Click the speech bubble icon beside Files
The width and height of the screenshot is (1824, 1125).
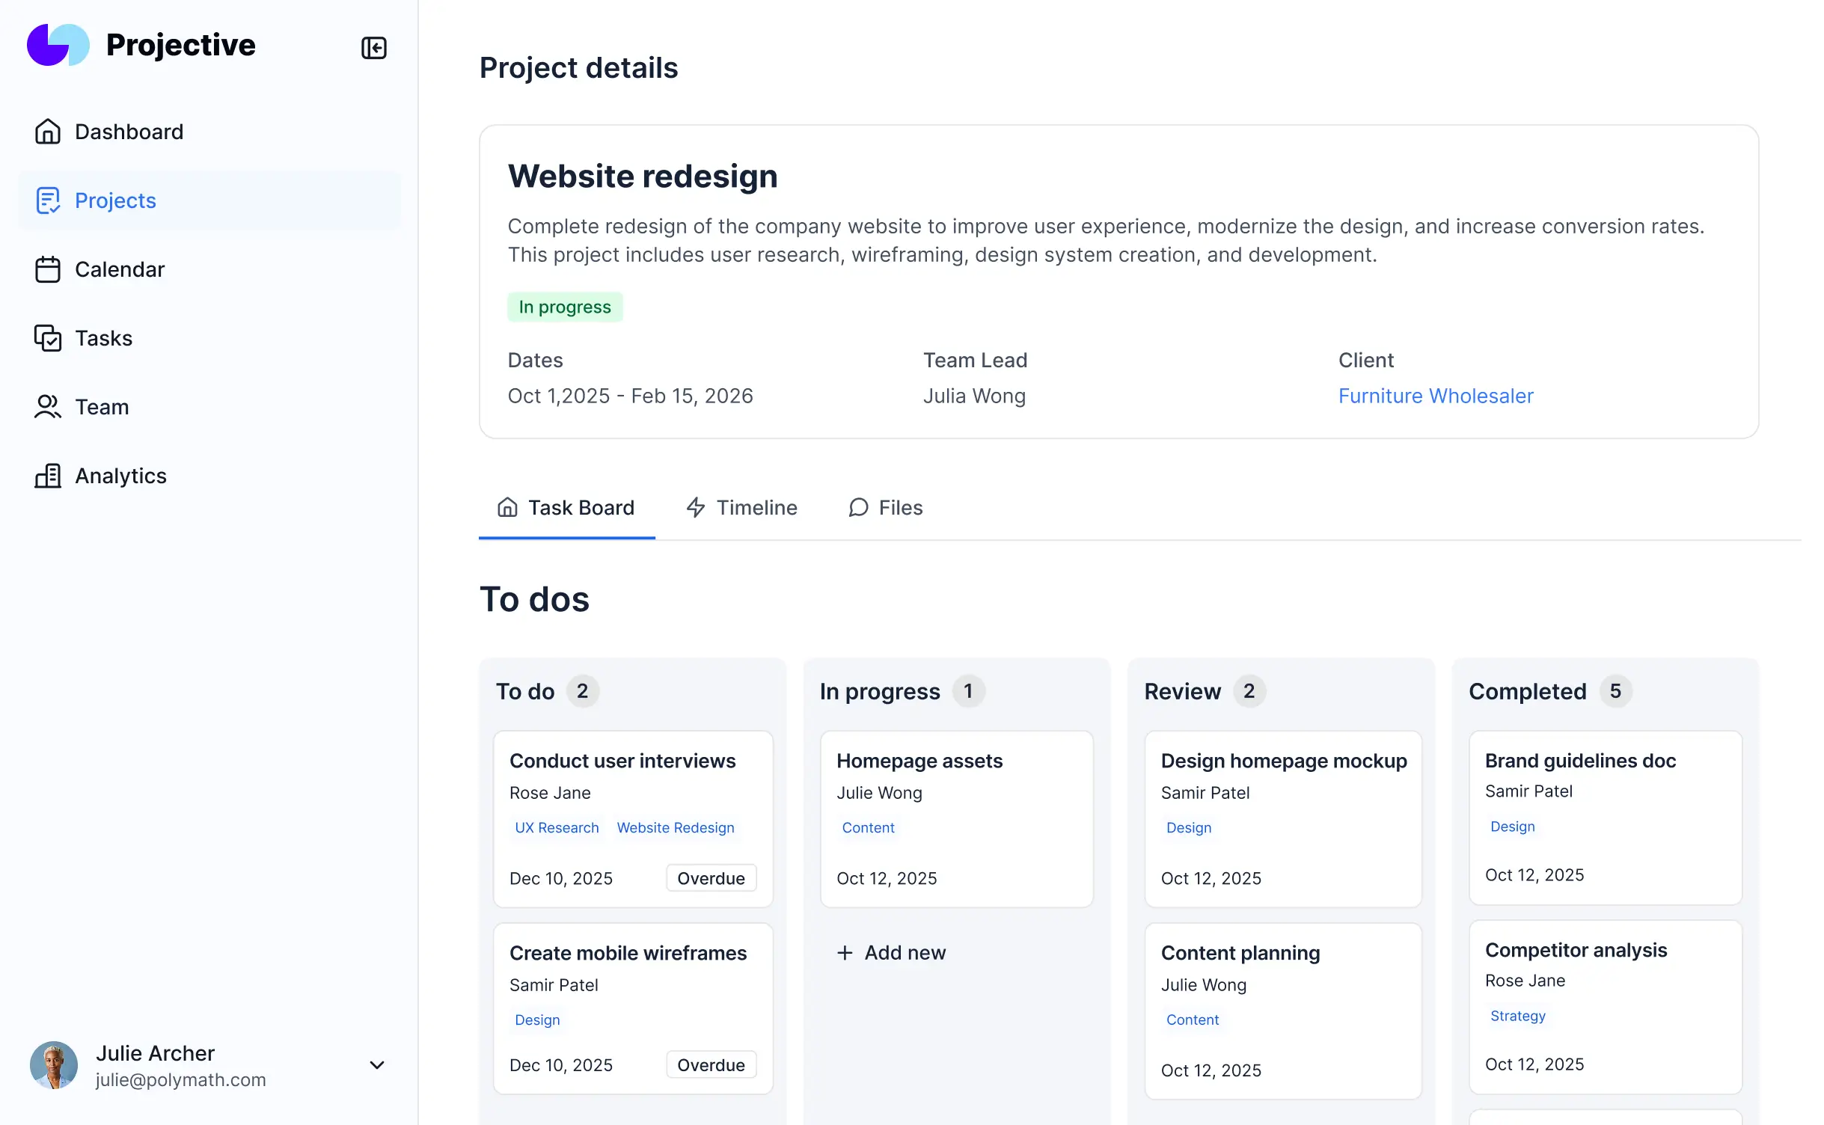(857, 507)
